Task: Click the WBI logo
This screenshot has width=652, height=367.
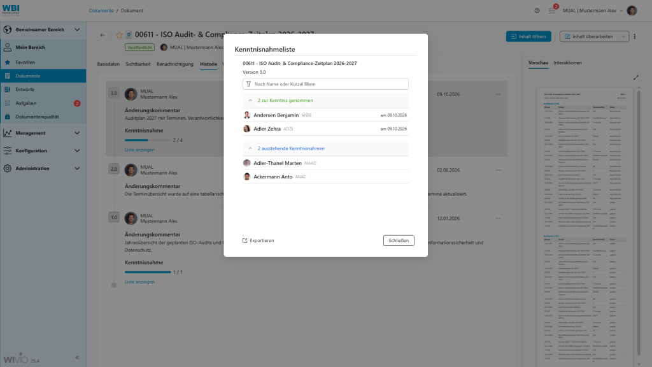Action: [11, 10]
